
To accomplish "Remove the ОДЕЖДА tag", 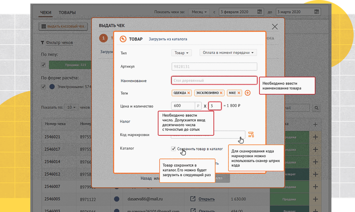I will [189, 93].
